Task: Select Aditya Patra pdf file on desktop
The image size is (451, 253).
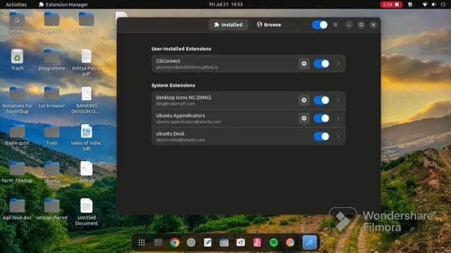Action: pyautogui.click(x=86, y=63)
